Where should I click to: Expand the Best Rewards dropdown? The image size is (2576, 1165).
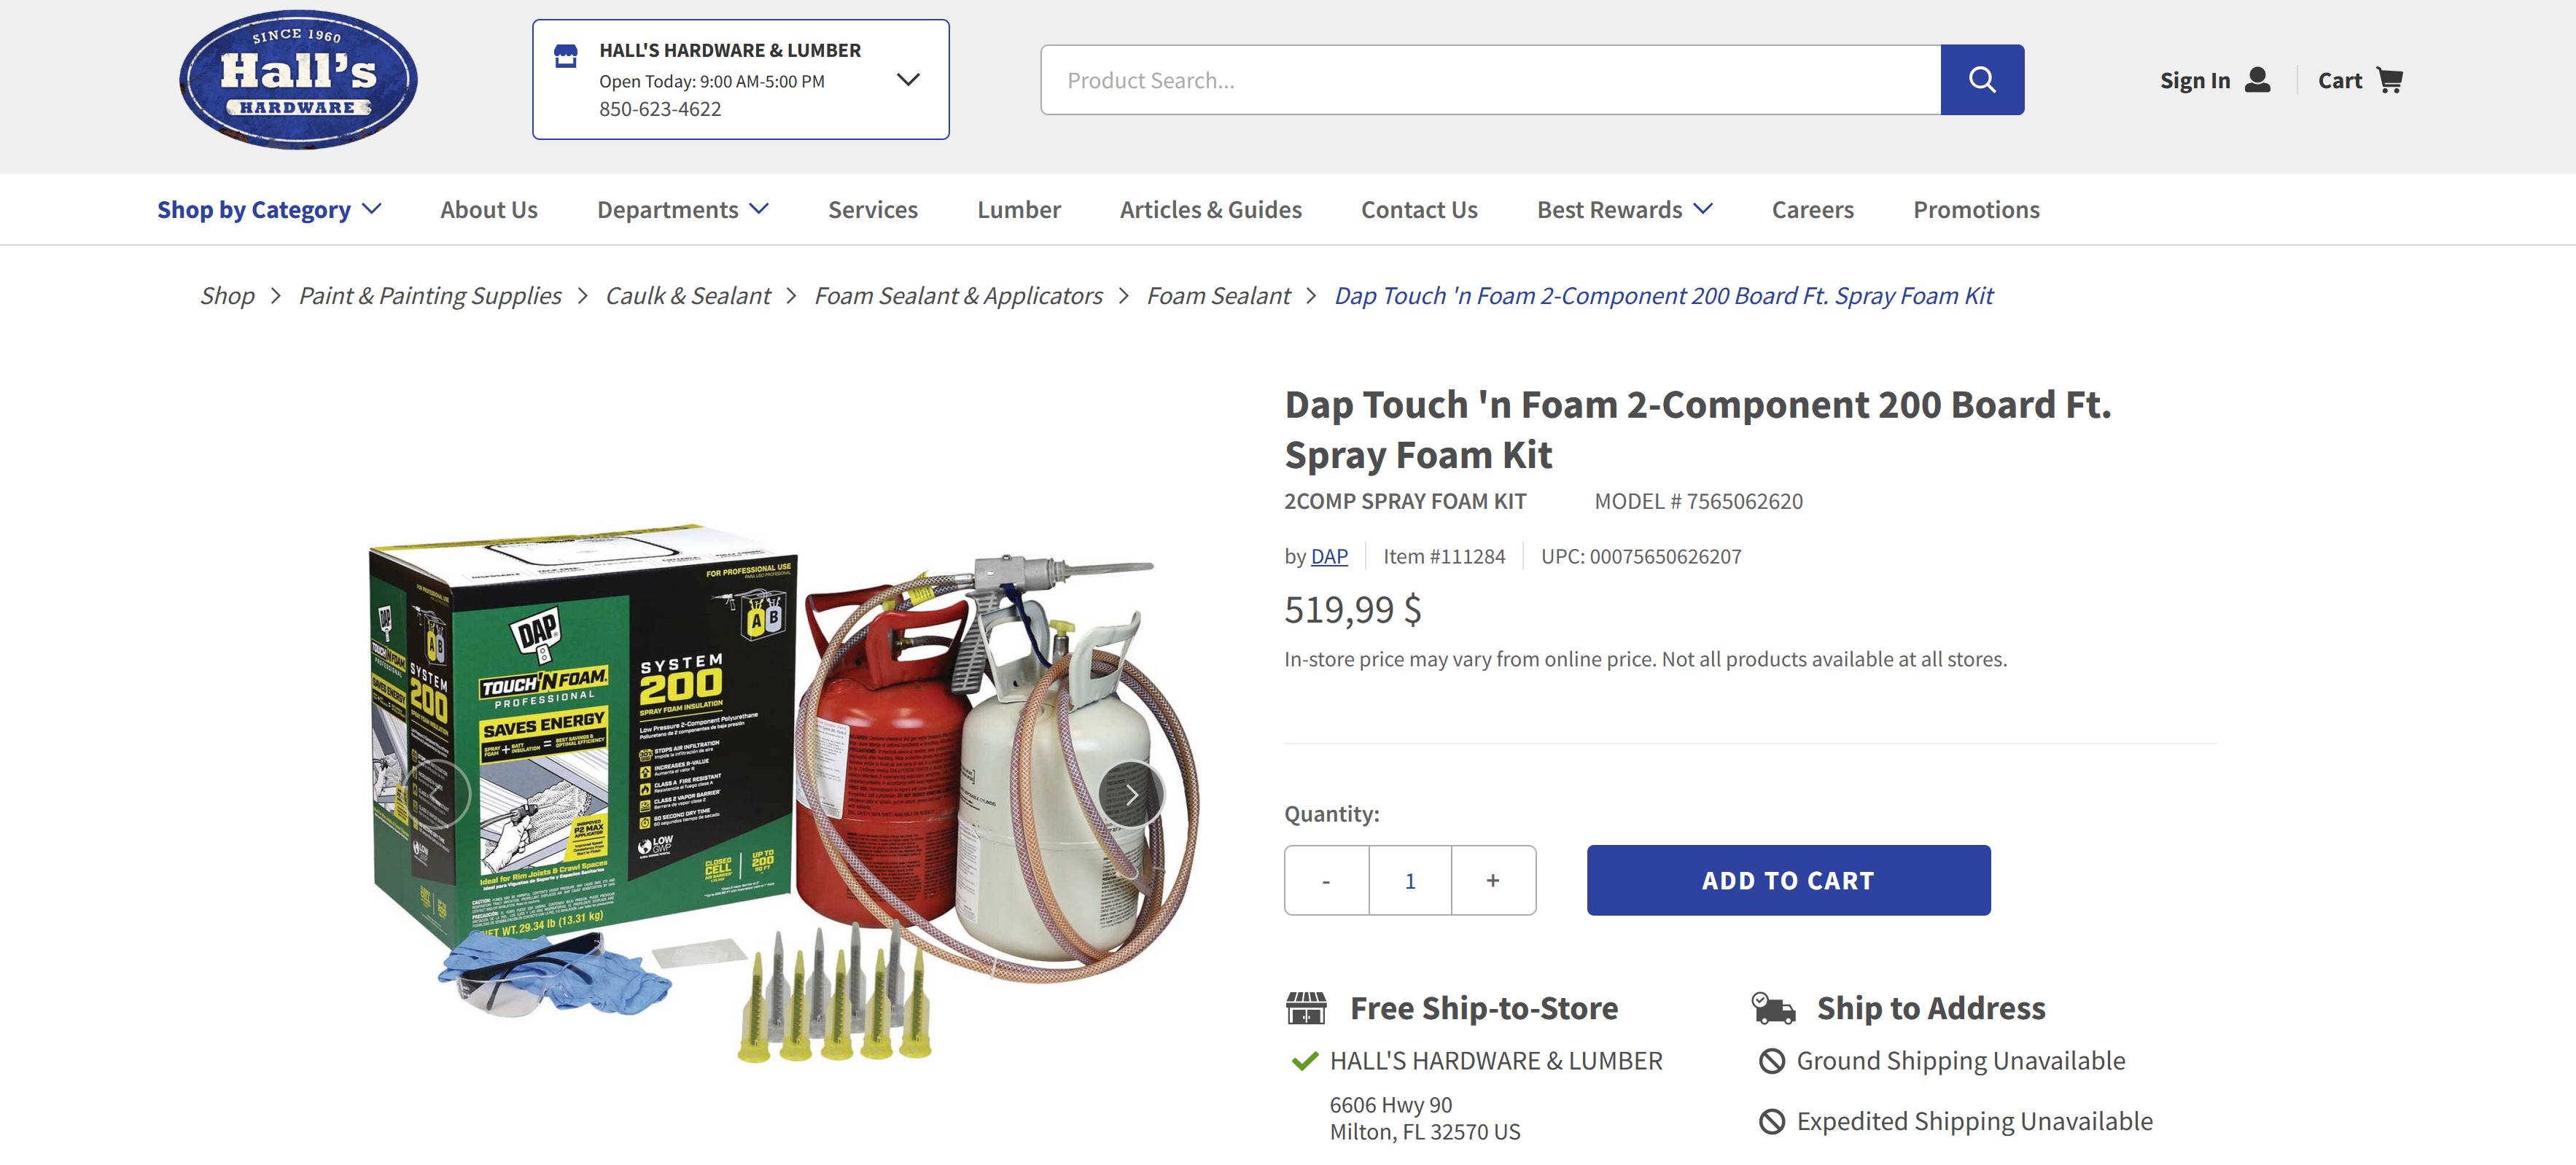click(1625, 210)
